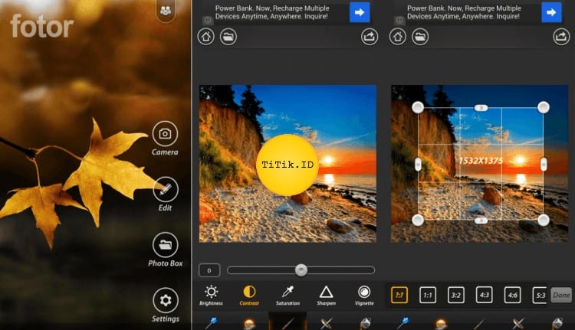Tap the Edit pencil icon

pyautogui.click(x=165, y=189)
